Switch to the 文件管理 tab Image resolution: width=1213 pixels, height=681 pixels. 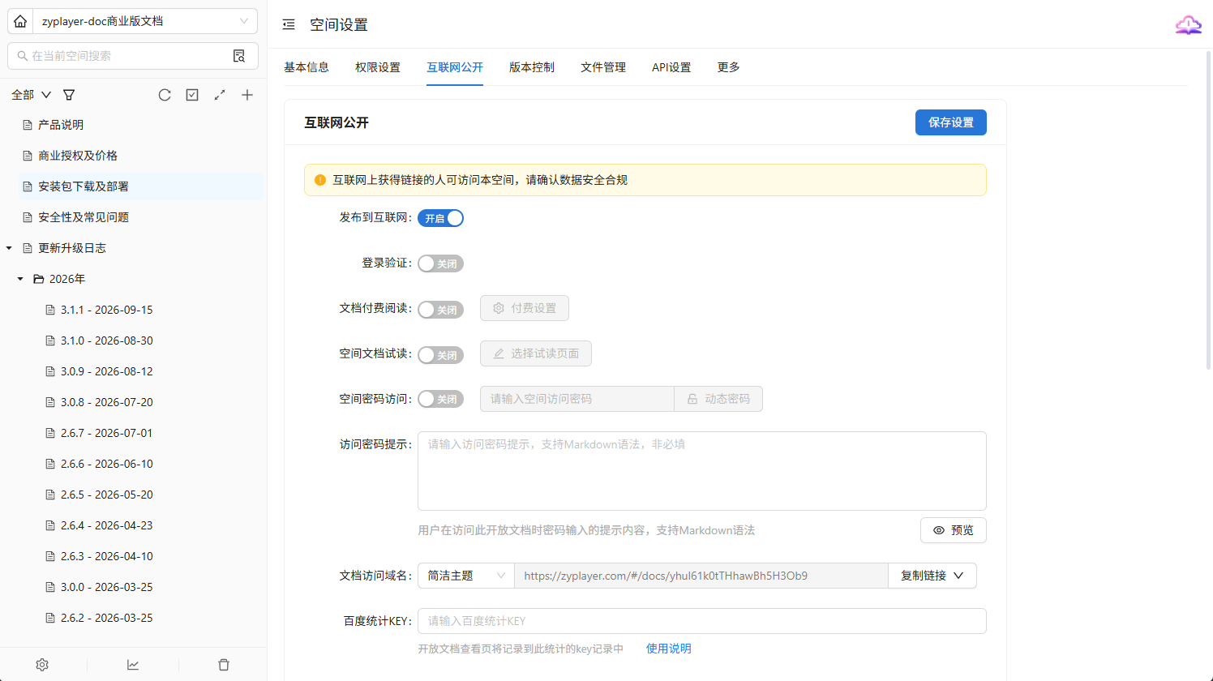[x=603, y=67]
